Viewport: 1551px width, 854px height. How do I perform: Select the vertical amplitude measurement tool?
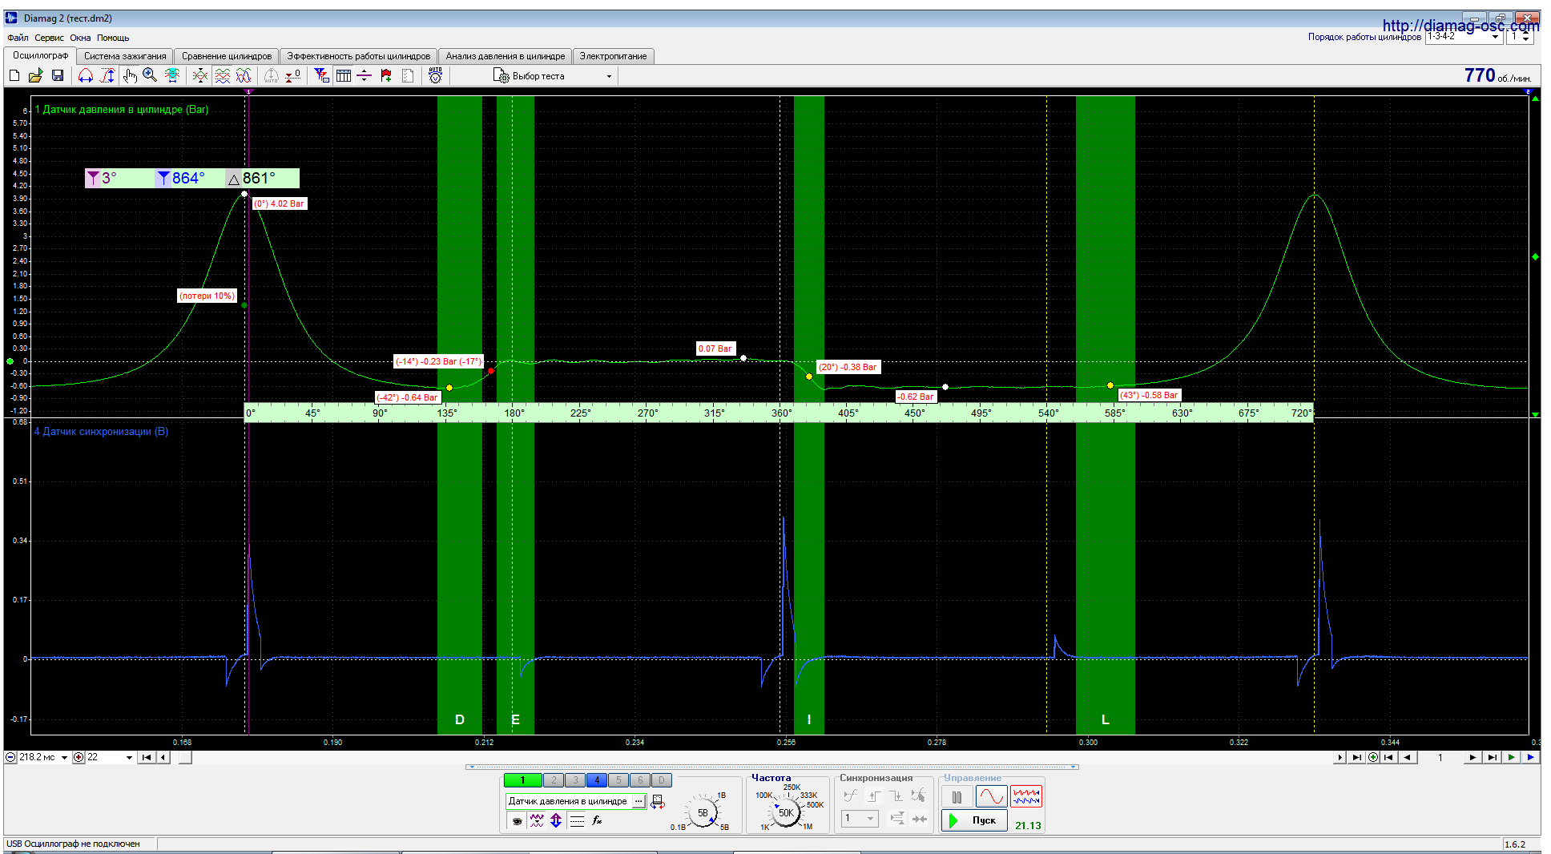coord(107,75)
